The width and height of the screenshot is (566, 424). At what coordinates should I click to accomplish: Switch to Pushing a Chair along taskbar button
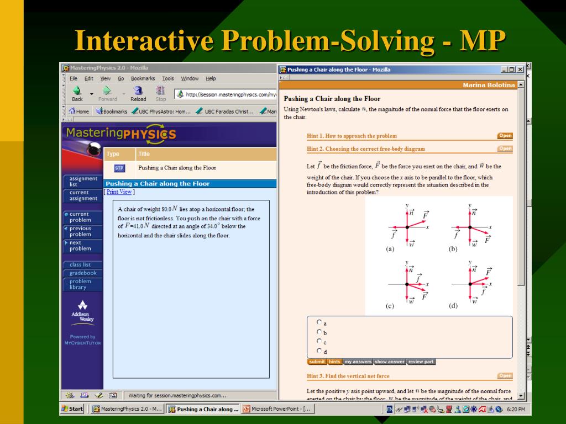click(x=203, y=409)
